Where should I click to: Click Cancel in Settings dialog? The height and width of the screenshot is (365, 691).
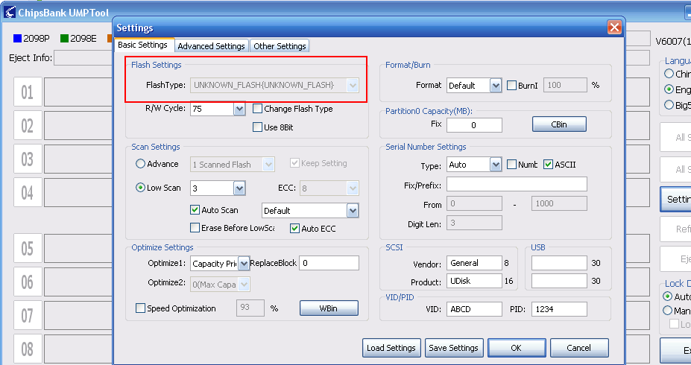pos(579,348)
